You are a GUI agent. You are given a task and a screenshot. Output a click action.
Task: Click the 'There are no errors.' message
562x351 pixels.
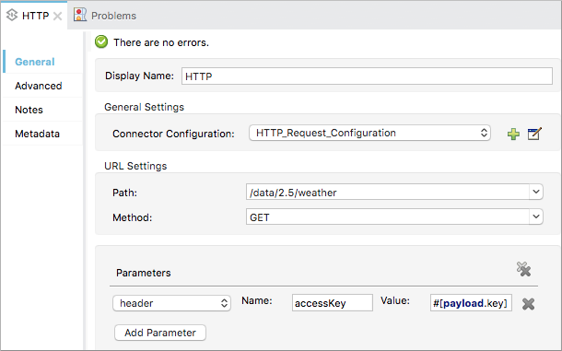pyautogui.click(x=161, y=42)
